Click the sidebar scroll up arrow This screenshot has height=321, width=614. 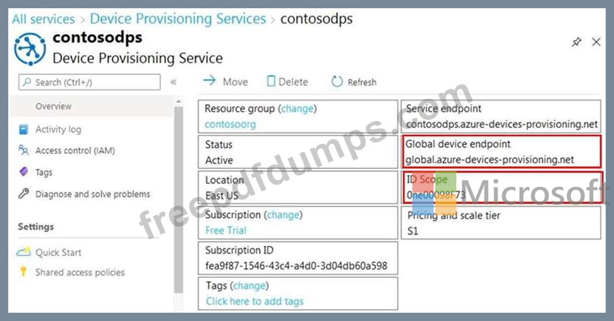(179, 102)
